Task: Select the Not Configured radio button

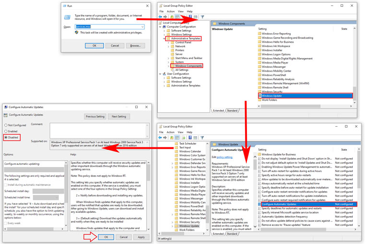Action: coord(6,125)
